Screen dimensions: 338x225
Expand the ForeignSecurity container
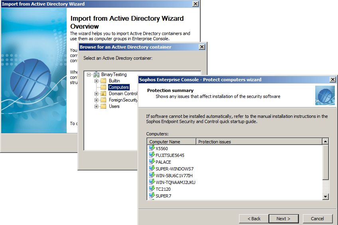point(96,100)
